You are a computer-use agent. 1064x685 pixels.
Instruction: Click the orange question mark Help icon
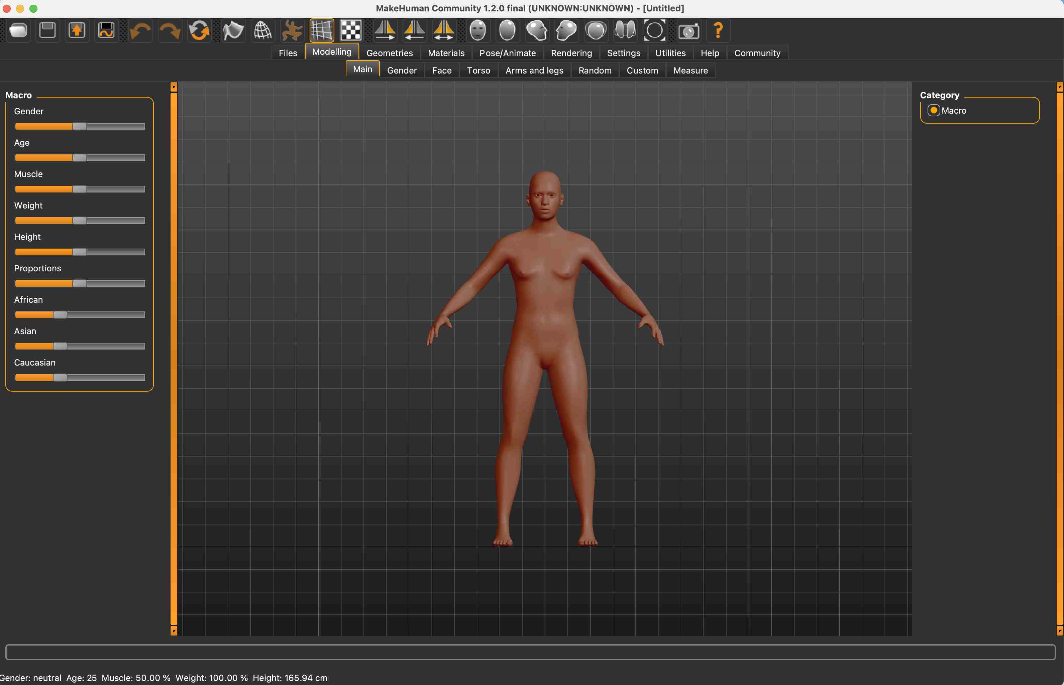point(718,31)
